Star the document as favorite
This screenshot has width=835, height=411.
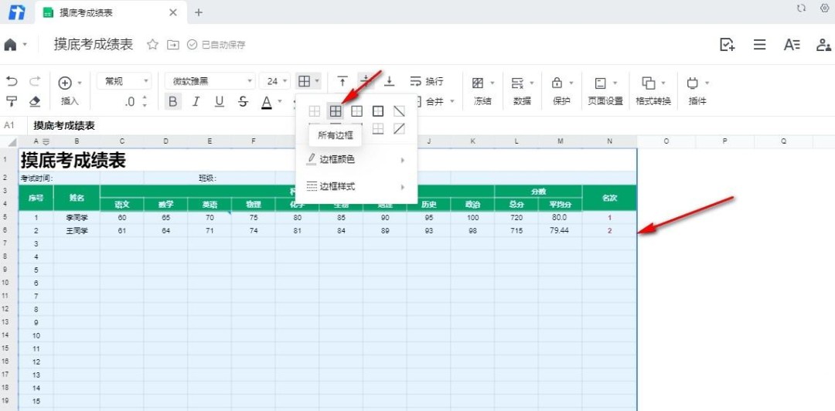click(x=153, y=45)
